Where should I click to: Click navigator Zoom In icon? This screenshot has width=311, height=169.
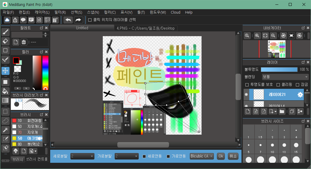click(x=257, y=36)
